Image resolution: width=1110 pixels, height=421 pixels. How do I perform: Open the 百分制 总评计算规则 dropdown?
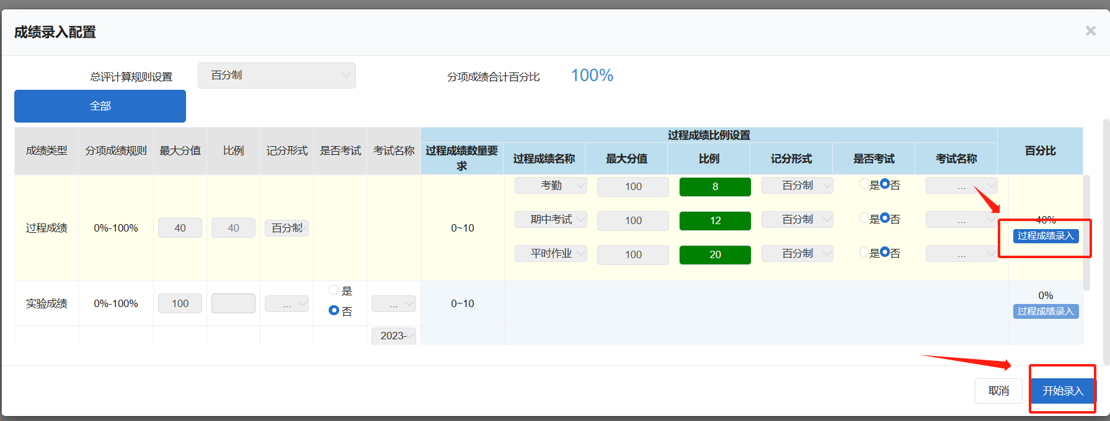(277, 76)
